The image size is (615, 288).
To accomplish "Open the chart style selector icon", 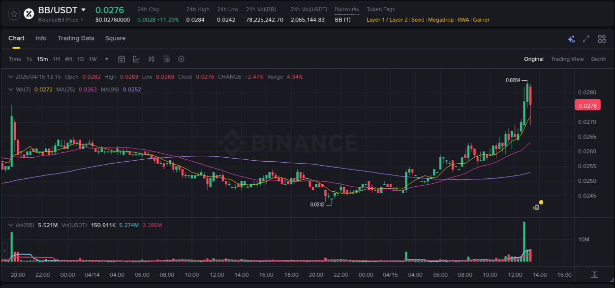I will (136, 59).
